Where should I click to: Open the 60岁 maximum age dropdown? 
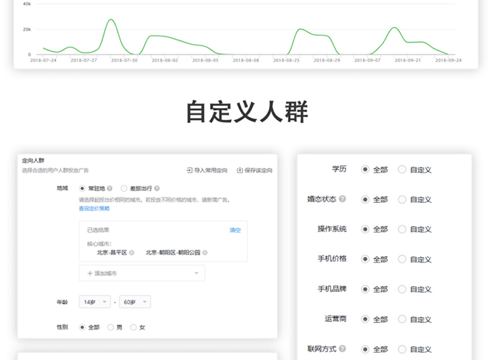[x=135, y=302]
